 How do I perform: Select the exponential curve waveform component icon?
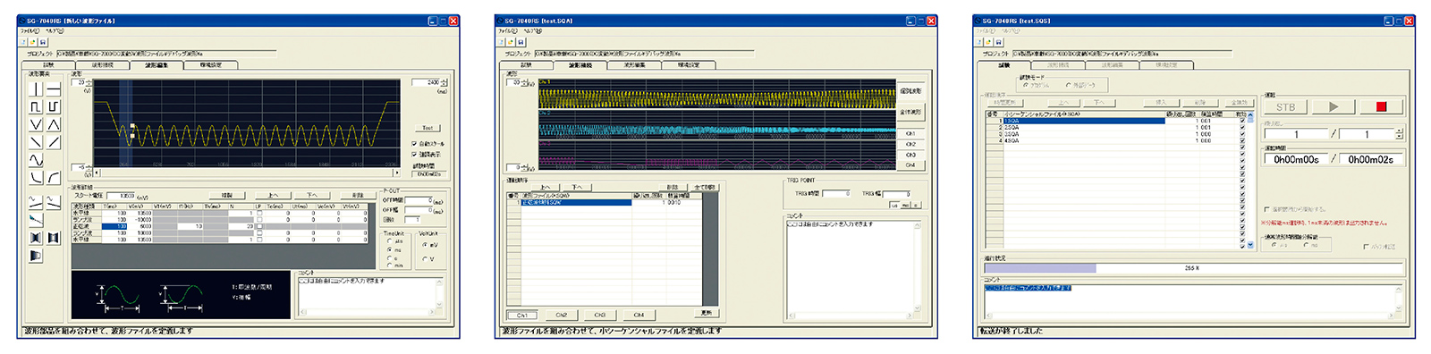pyautogui.click(x=53, y=178)
